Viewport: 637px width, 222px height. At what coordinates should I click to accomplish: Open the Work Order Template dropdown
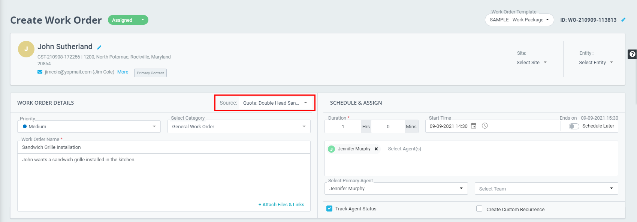click(x=519, y=20)
